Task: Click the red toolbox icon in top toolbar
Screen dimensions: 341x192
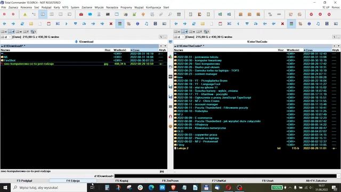Action: coord(81,14)
